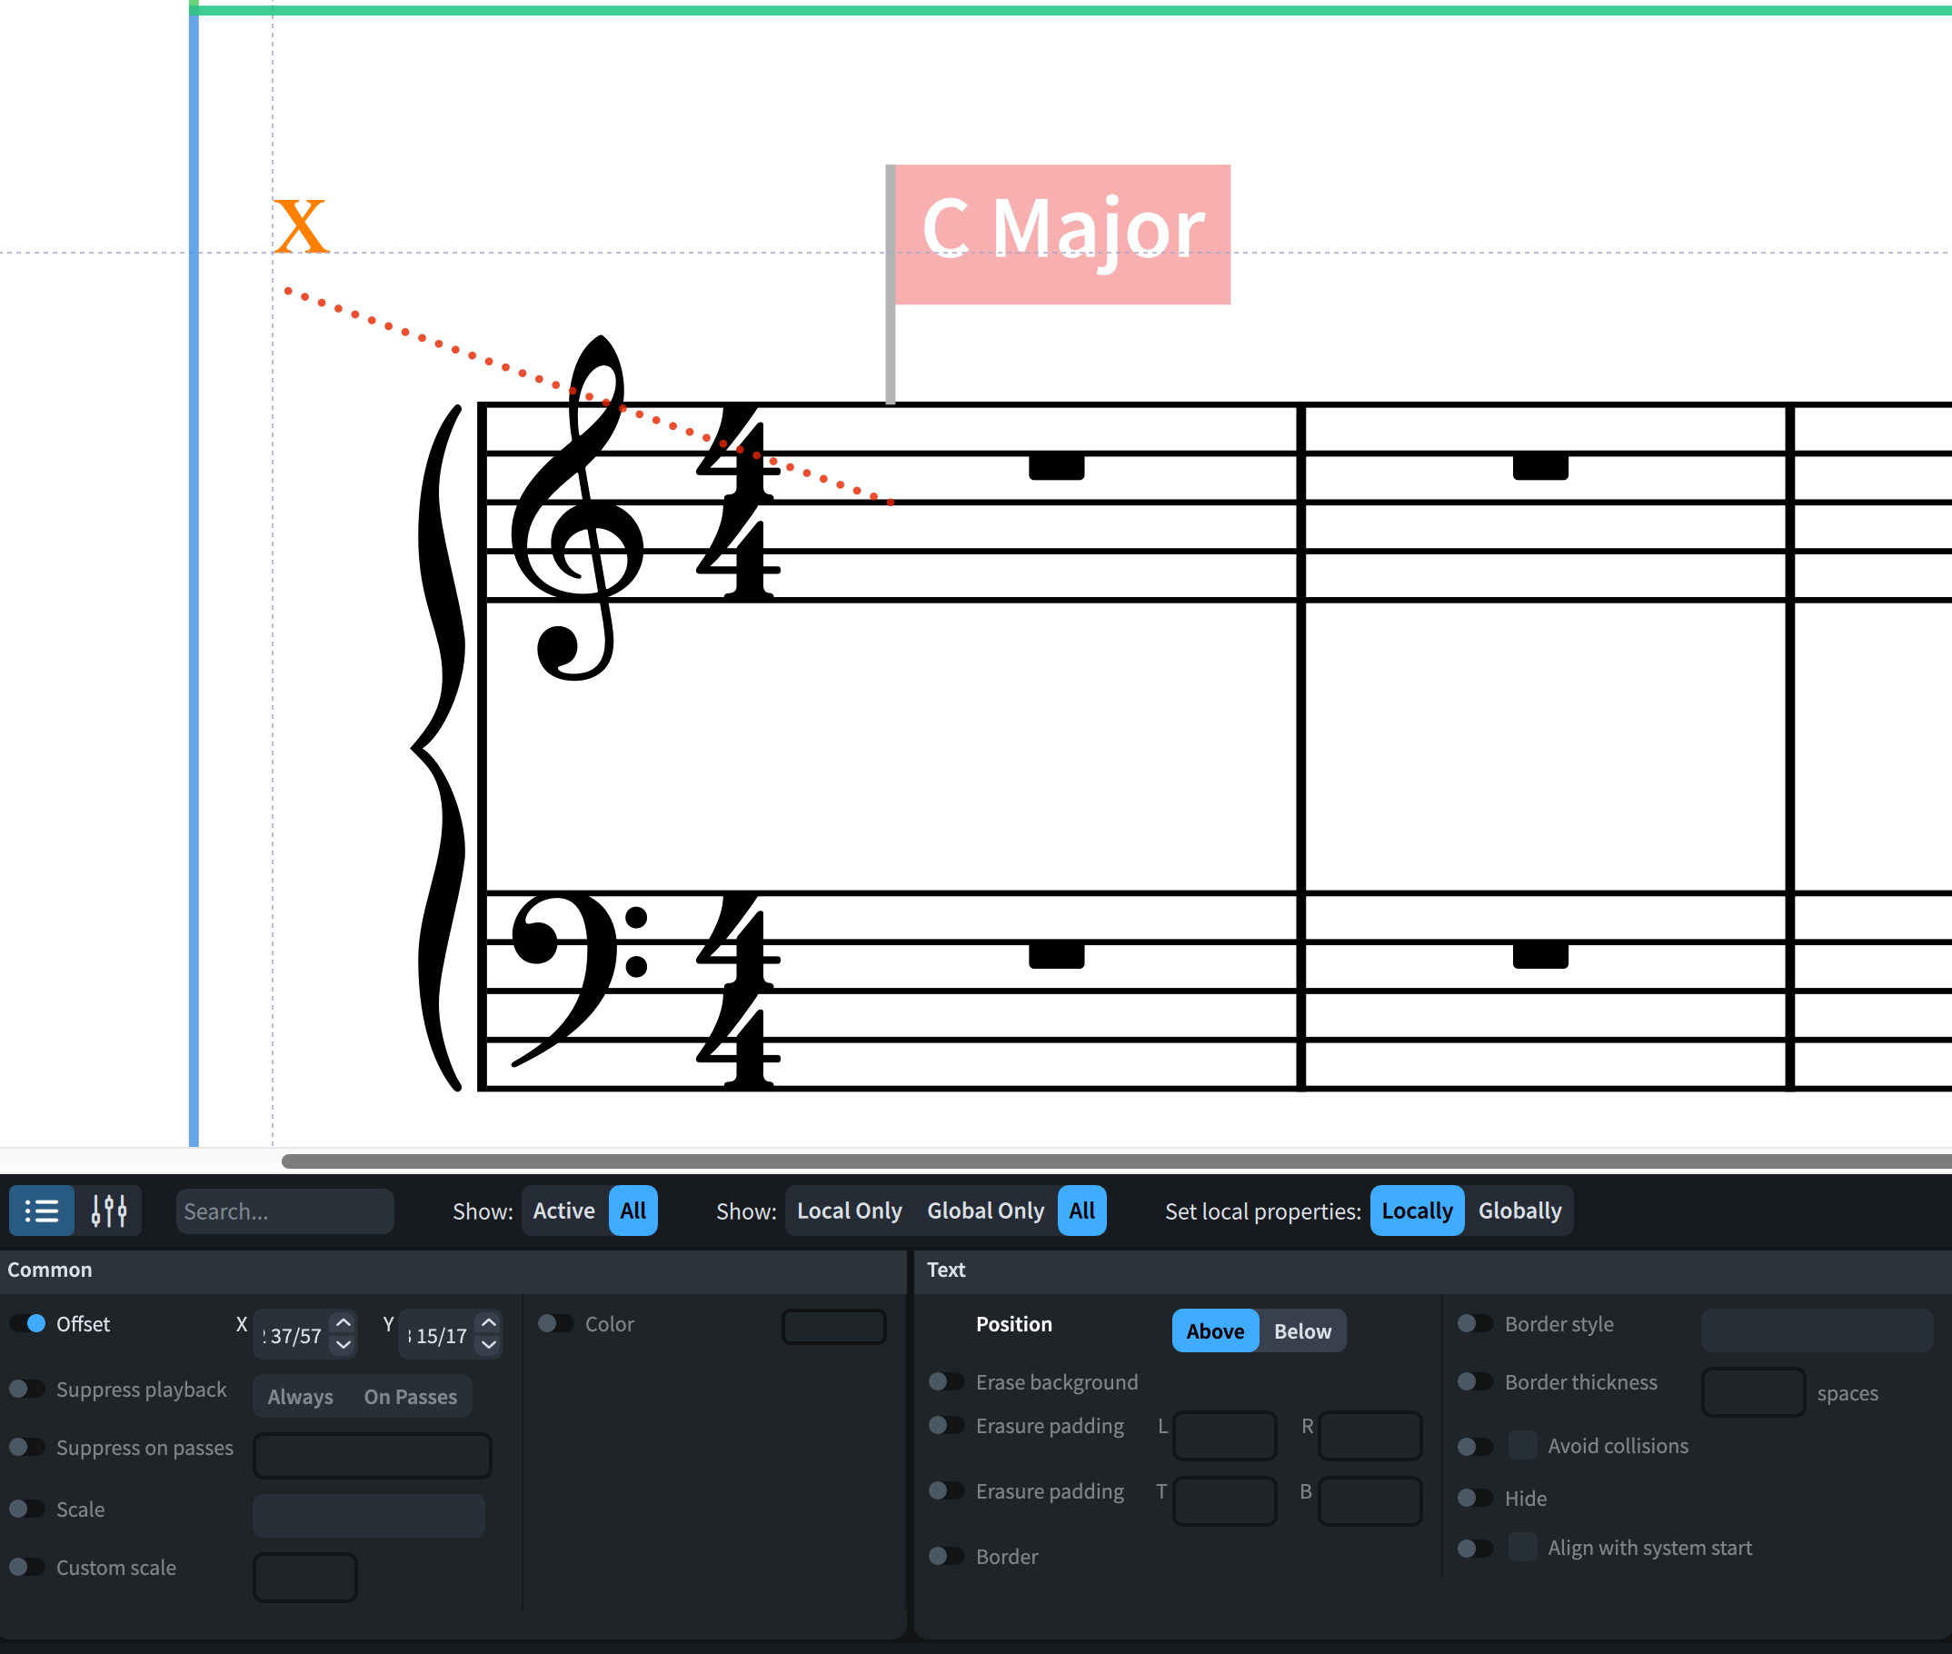Open the mixer sliders panel icon
The width and height of the screenshot is (1952, 1654).
tap(109, 1211)
